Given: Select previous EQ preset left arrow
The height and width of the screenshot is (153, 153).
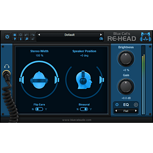Looking at the screenshot, I should pyautogui.click(x=116, y=111).
